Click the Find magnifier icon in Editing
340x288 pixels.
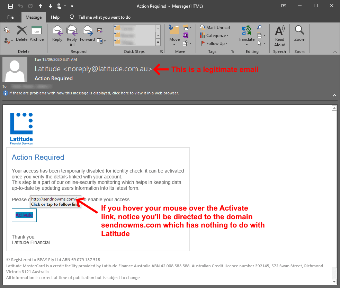[x=259, y=28]
